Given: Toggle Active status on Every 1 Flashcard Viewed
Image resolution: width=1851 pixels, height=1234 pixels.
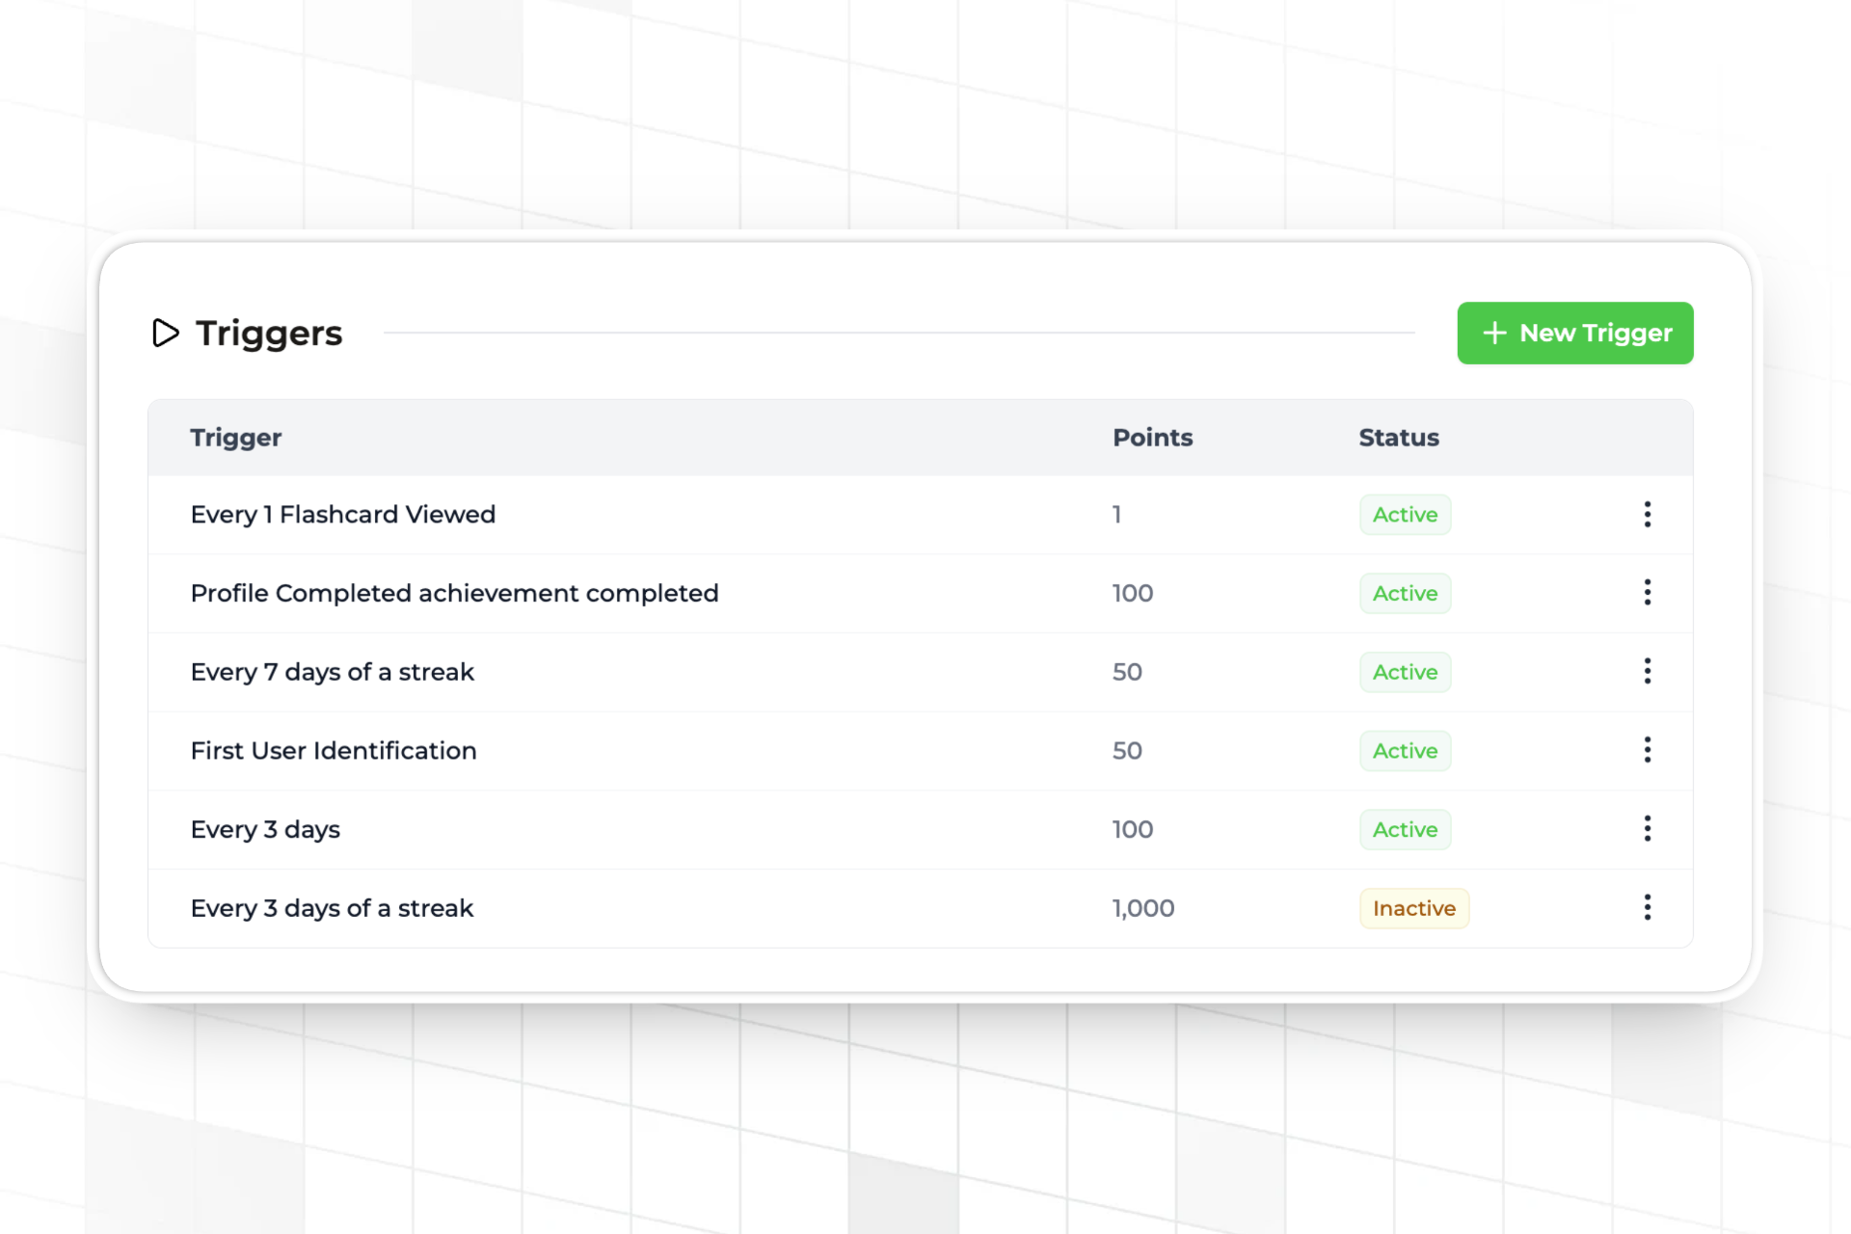Looking at the screenshot, I should click(1405, 514).
